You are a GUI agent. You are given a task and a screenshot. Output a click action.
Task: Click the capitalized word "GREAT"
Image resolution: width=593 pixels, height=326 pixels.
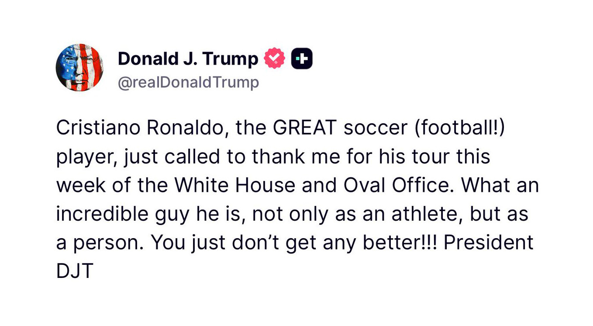tap(304, 128)
